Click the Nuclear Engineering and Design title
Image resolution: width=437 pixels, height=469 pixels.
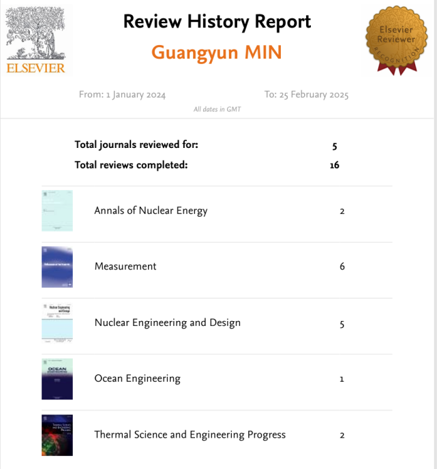click(167, 322)
